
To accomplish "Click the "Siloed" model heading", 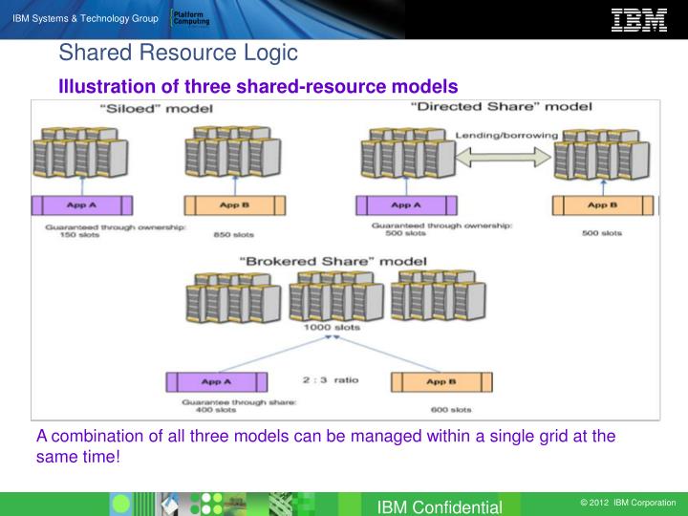I will tap(156, 108).
